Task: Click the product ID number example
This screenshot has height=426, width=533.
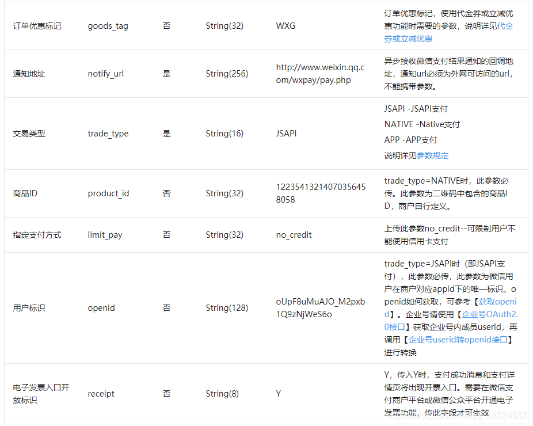Action: 321,193
